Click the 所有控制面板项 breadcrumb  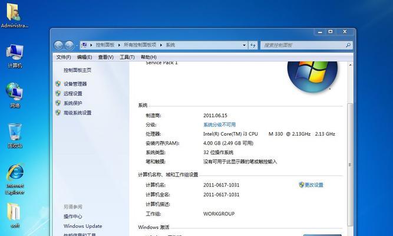pos(140,45)
